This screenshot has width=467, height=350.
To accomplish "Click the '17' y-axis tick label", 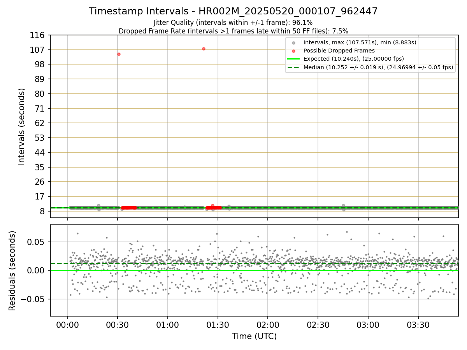I will tap(40, 196).
